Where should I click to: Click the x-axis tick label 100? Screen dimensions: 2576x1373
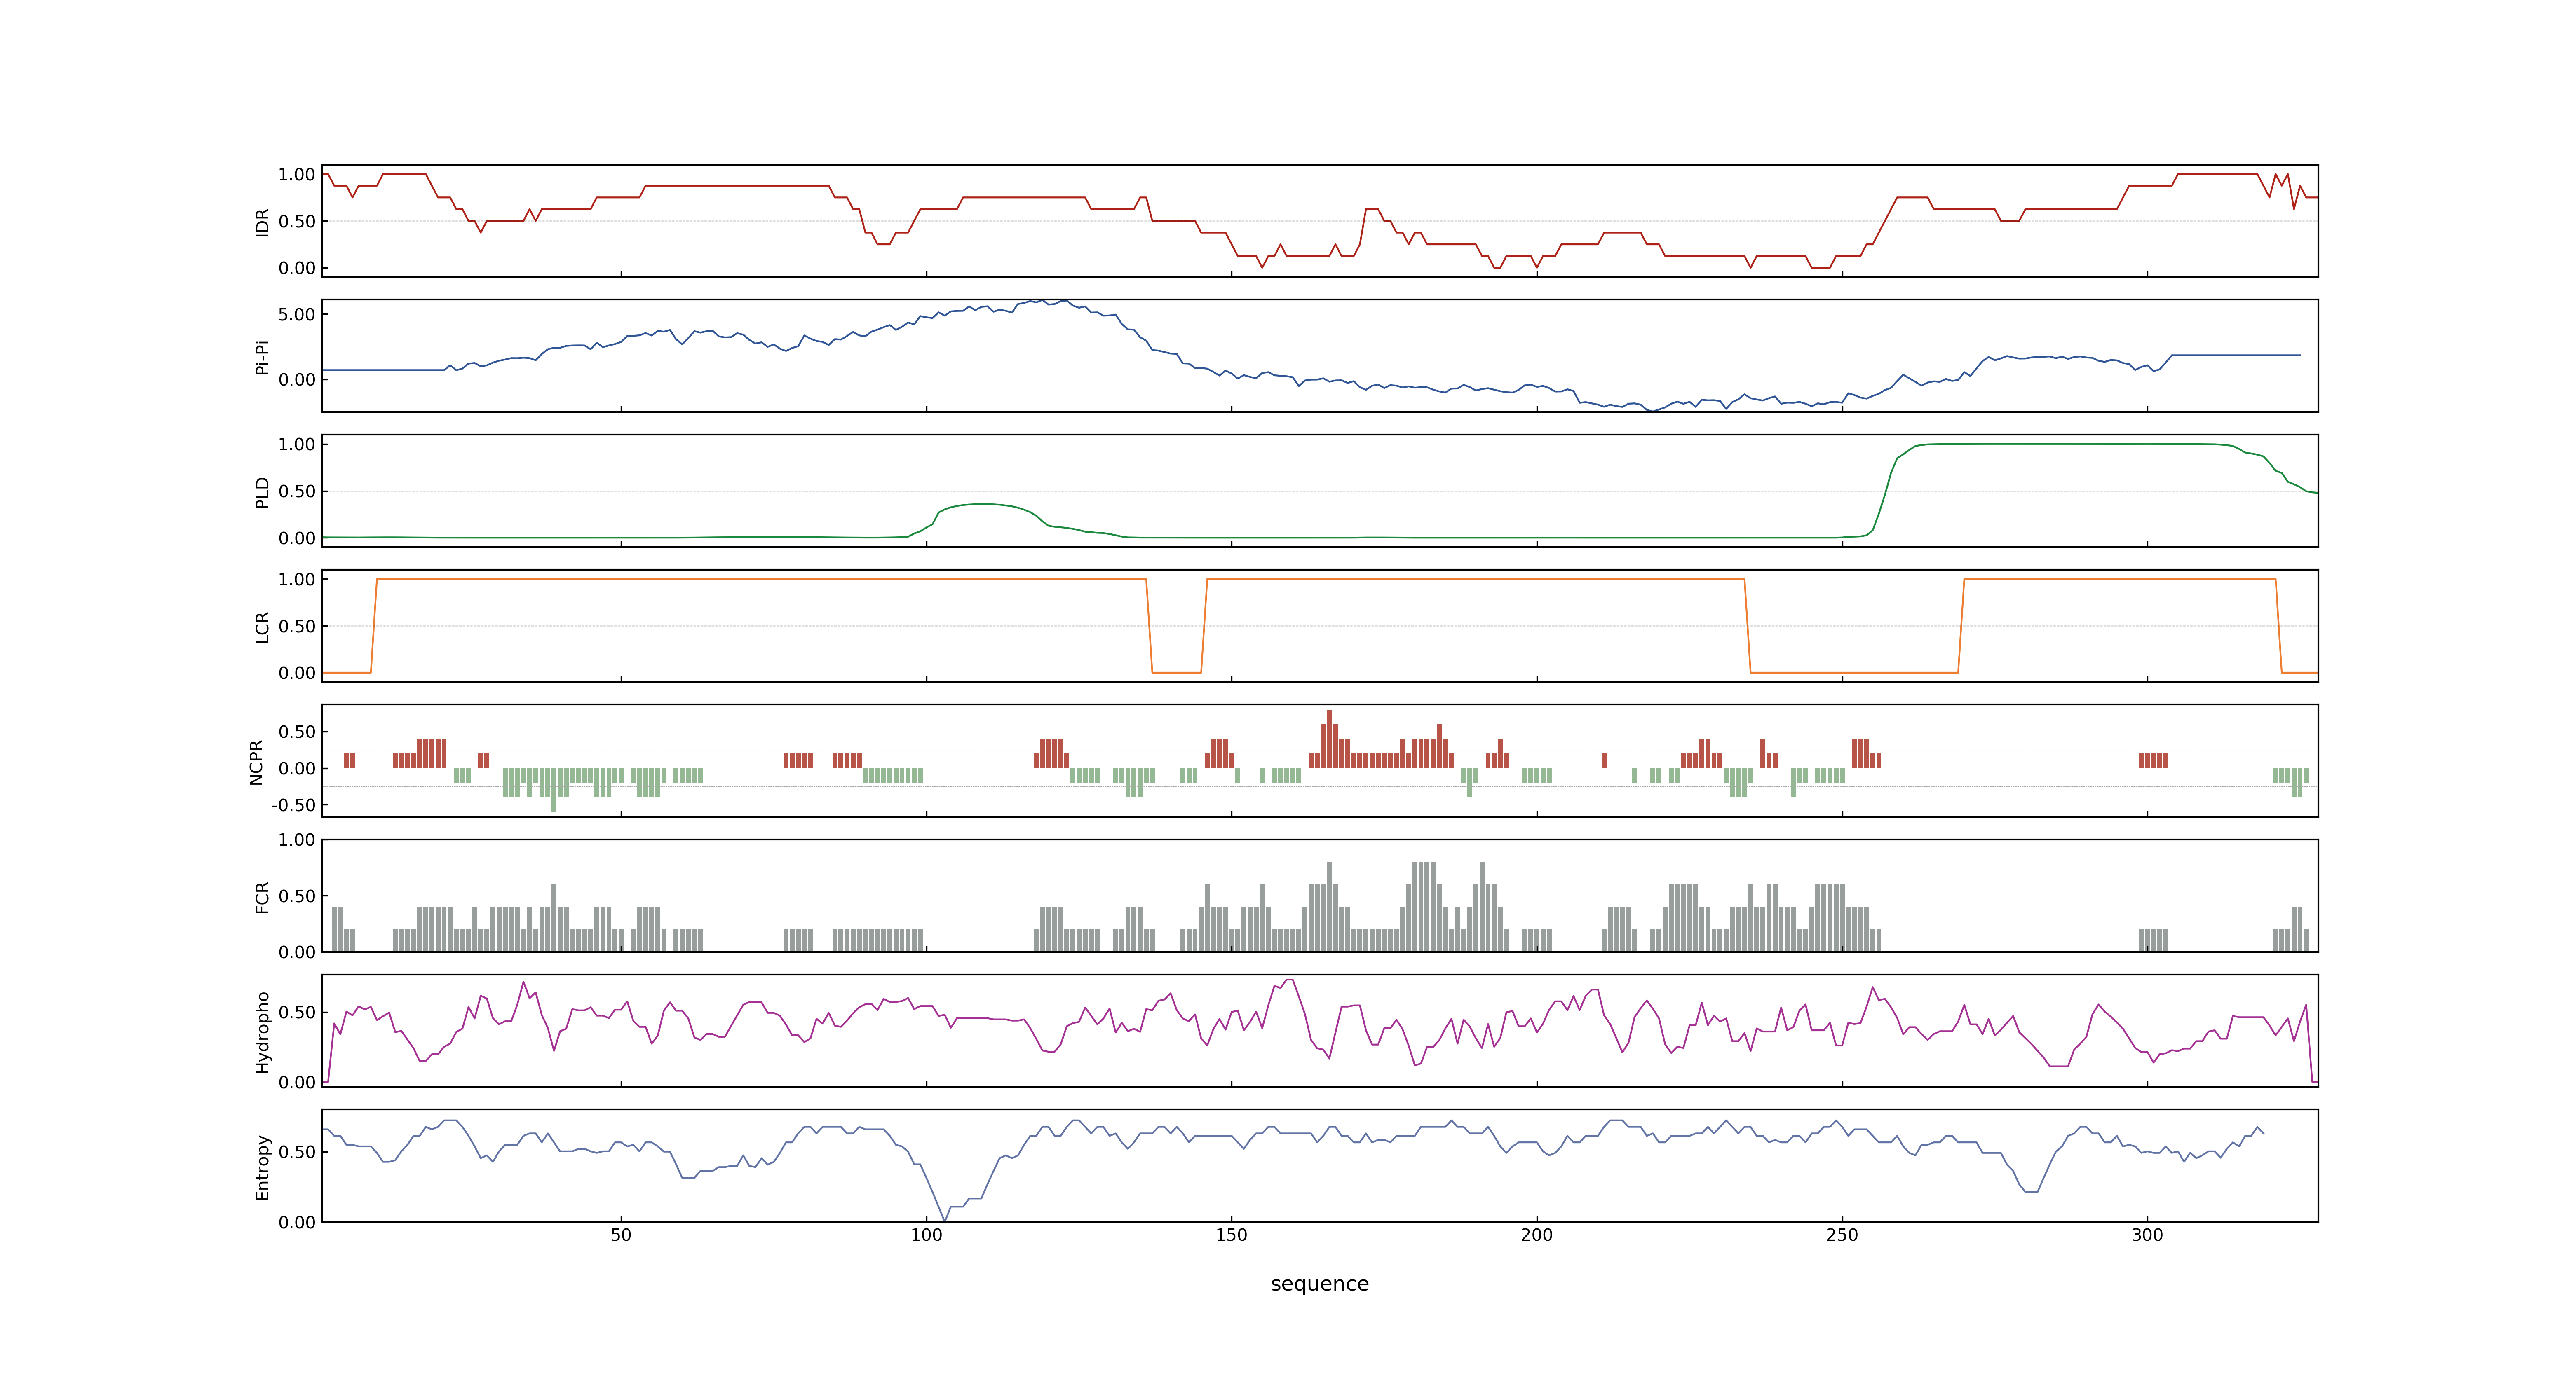[926, 1235]
